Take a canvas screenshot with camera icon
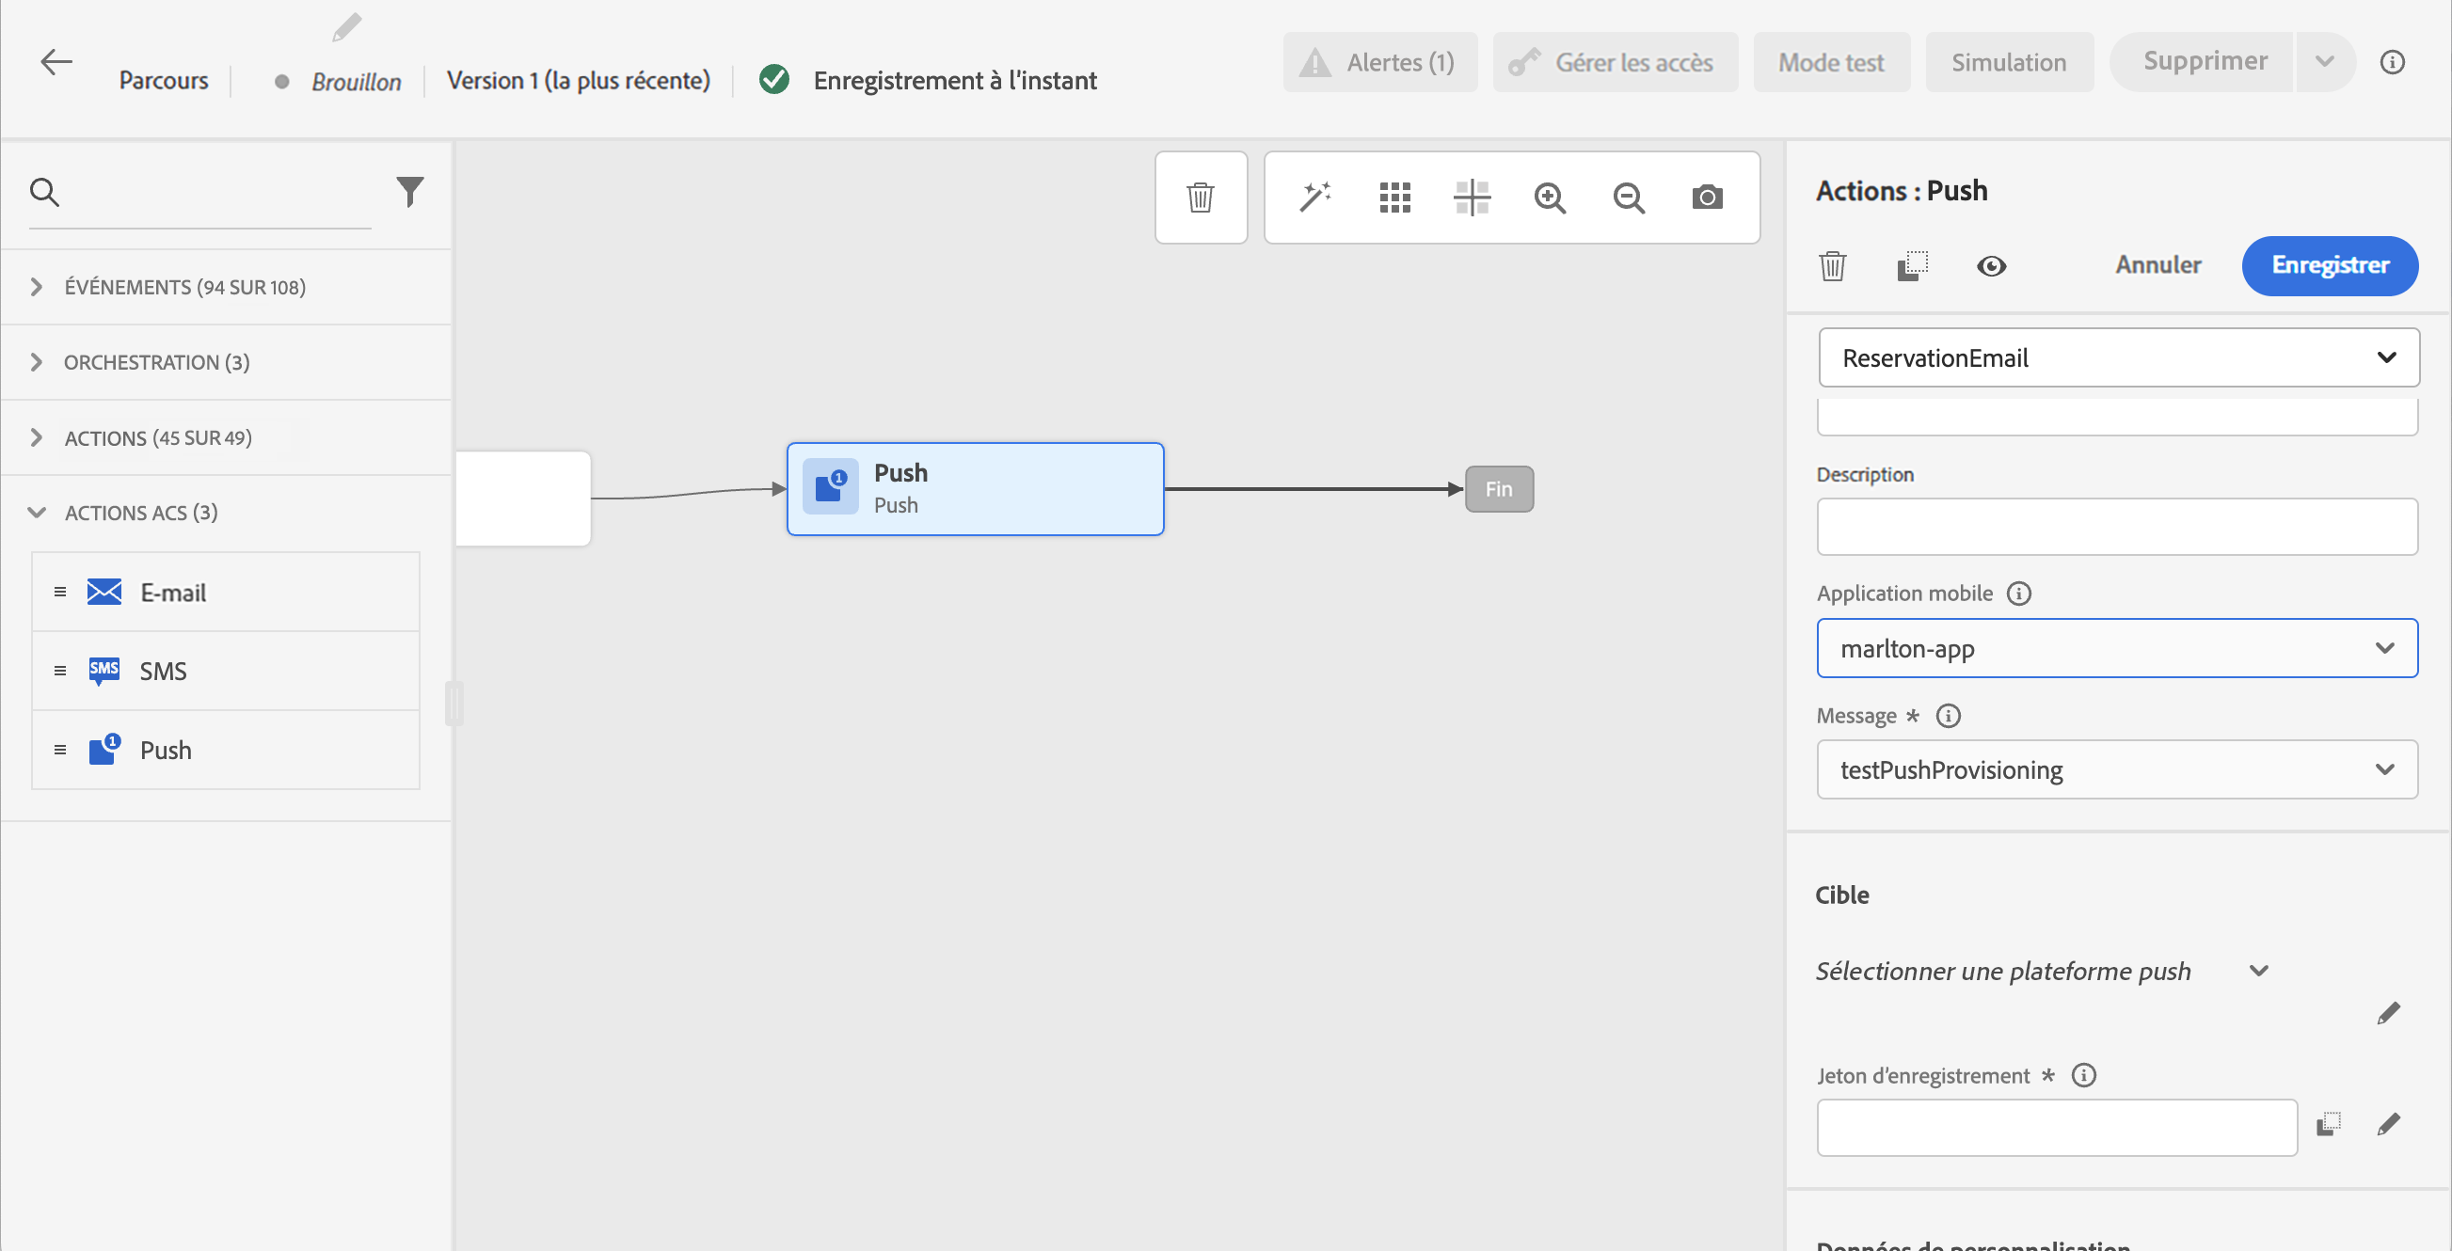 tap(1707, 197)
